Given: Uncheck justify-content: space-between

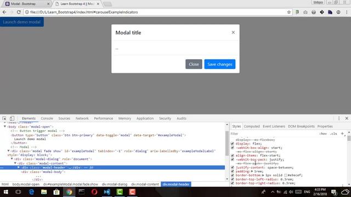Looking at the screenshot, I should pyautogui.click(x=233, y=167).
